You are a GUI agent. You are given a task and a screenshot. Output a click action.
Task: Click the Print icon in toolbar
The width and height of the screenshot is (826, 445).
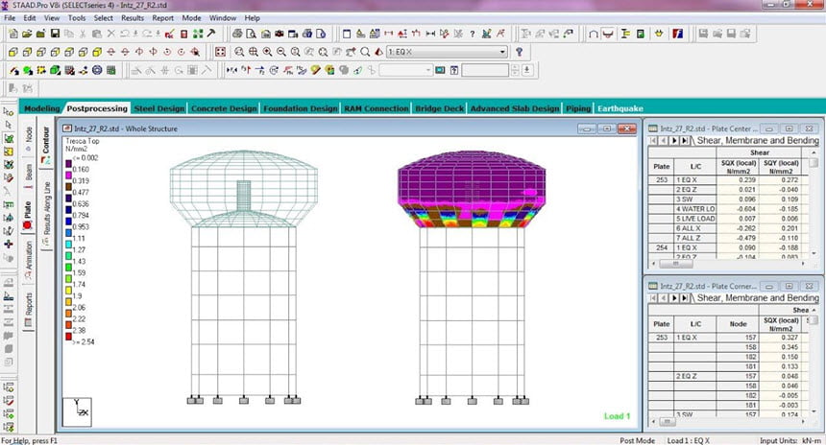237,34
